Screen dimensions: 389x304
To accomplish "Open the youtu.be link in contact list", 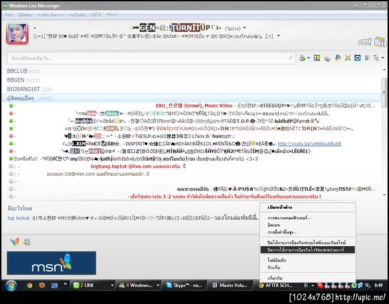I will (309, 143).
